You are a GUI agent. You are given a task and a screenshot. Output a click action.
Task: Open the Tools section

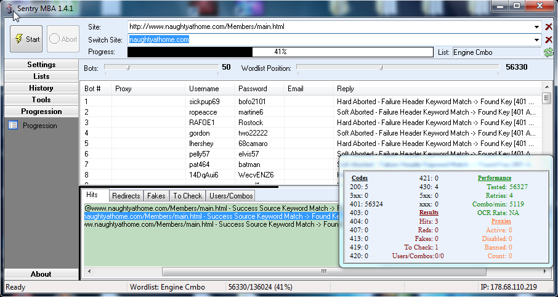pos(41,100)
